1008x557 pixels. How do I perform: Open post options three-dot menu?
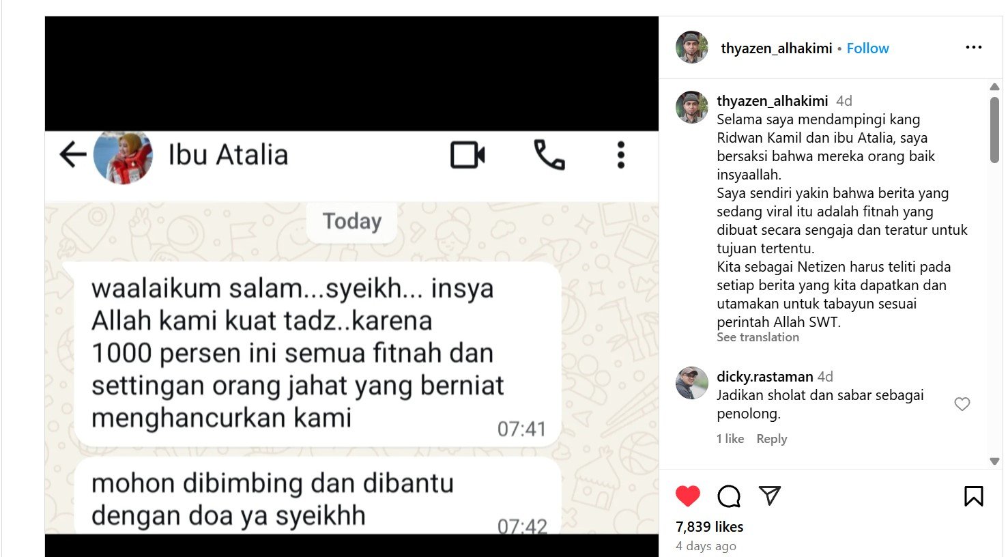pyautogui.click(x=974, y=47)
